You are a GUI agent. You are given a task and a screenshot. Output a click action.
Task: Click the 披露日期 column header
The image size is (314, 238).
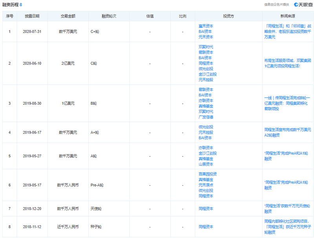32,16
